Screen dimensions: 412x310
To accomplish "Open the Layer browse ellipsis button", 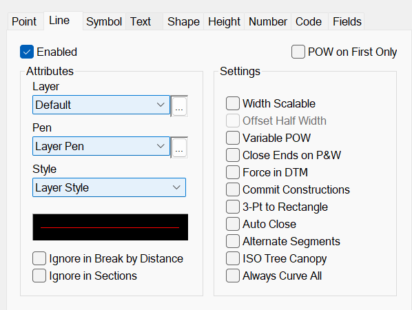I will (179, 106).
